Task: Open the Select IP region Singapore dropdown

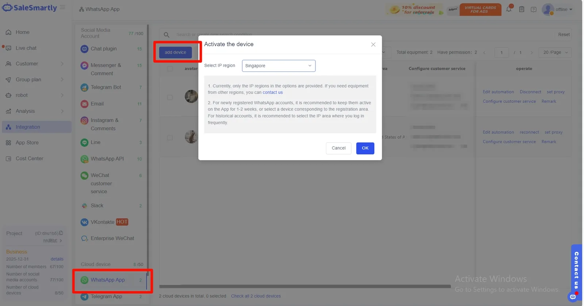Action: click(x=278, y=66)
